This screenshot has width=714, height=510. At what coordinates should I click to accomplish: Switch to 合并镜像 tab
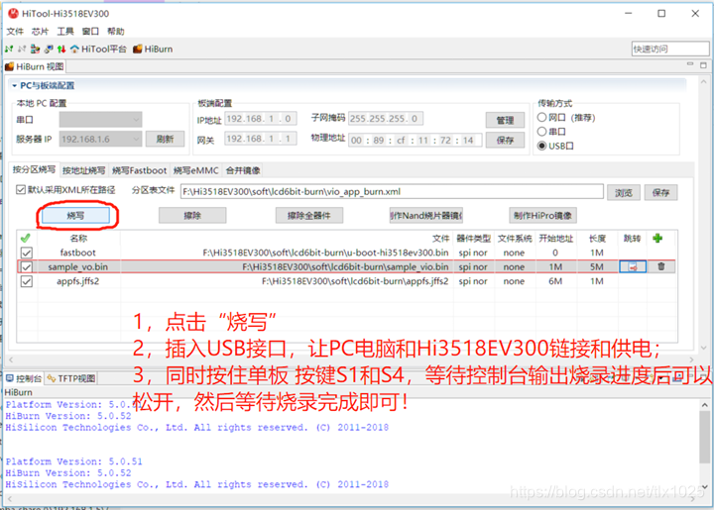[243, 170]
